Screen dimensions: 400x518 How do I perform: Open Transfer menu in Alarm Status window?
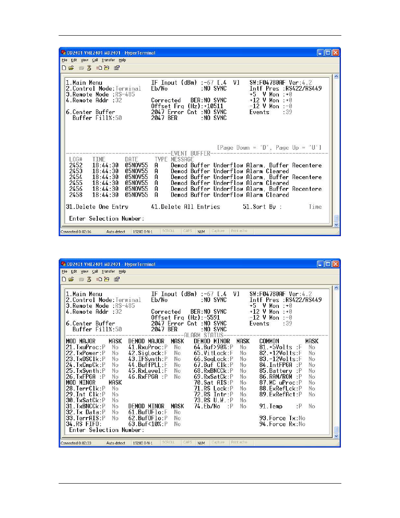click(108, 271)
